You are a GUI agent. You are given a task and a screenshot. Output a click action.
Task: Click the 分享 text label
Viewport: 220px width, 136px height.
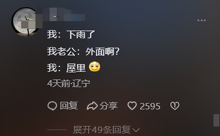point(109,106)
